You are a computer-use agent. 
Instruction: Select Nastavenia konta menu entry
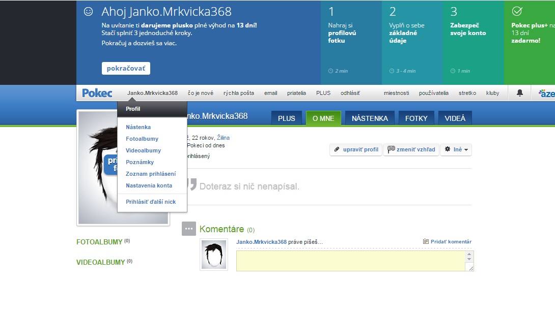(x=149, y=185)
